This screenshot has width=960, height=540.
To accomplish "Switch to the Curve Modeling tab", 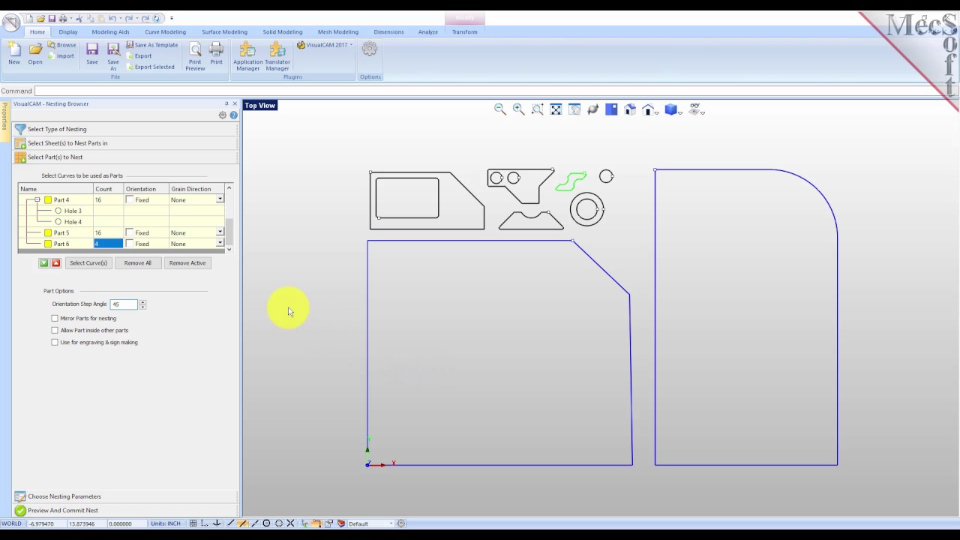I will point(165,31).
